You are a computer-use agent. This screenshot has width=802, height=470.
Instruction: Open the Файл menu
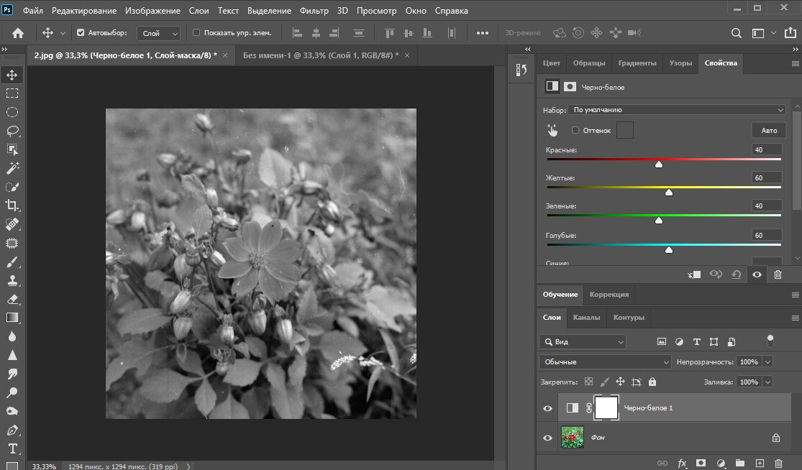(33, 10)
